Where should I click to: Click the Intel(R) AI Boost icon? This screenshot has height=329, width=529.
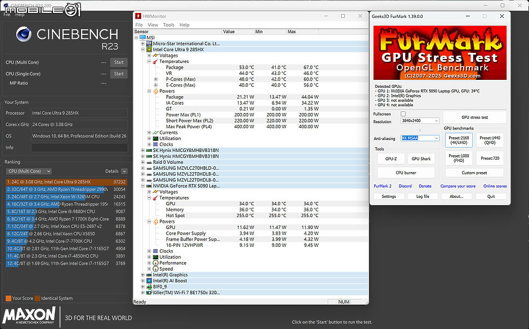click(x=149, y=281)
